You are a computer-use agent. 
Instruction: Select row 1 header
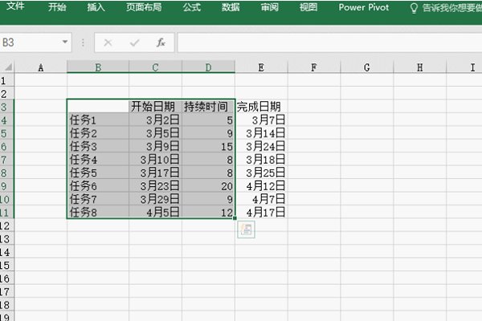click(6, 80)
